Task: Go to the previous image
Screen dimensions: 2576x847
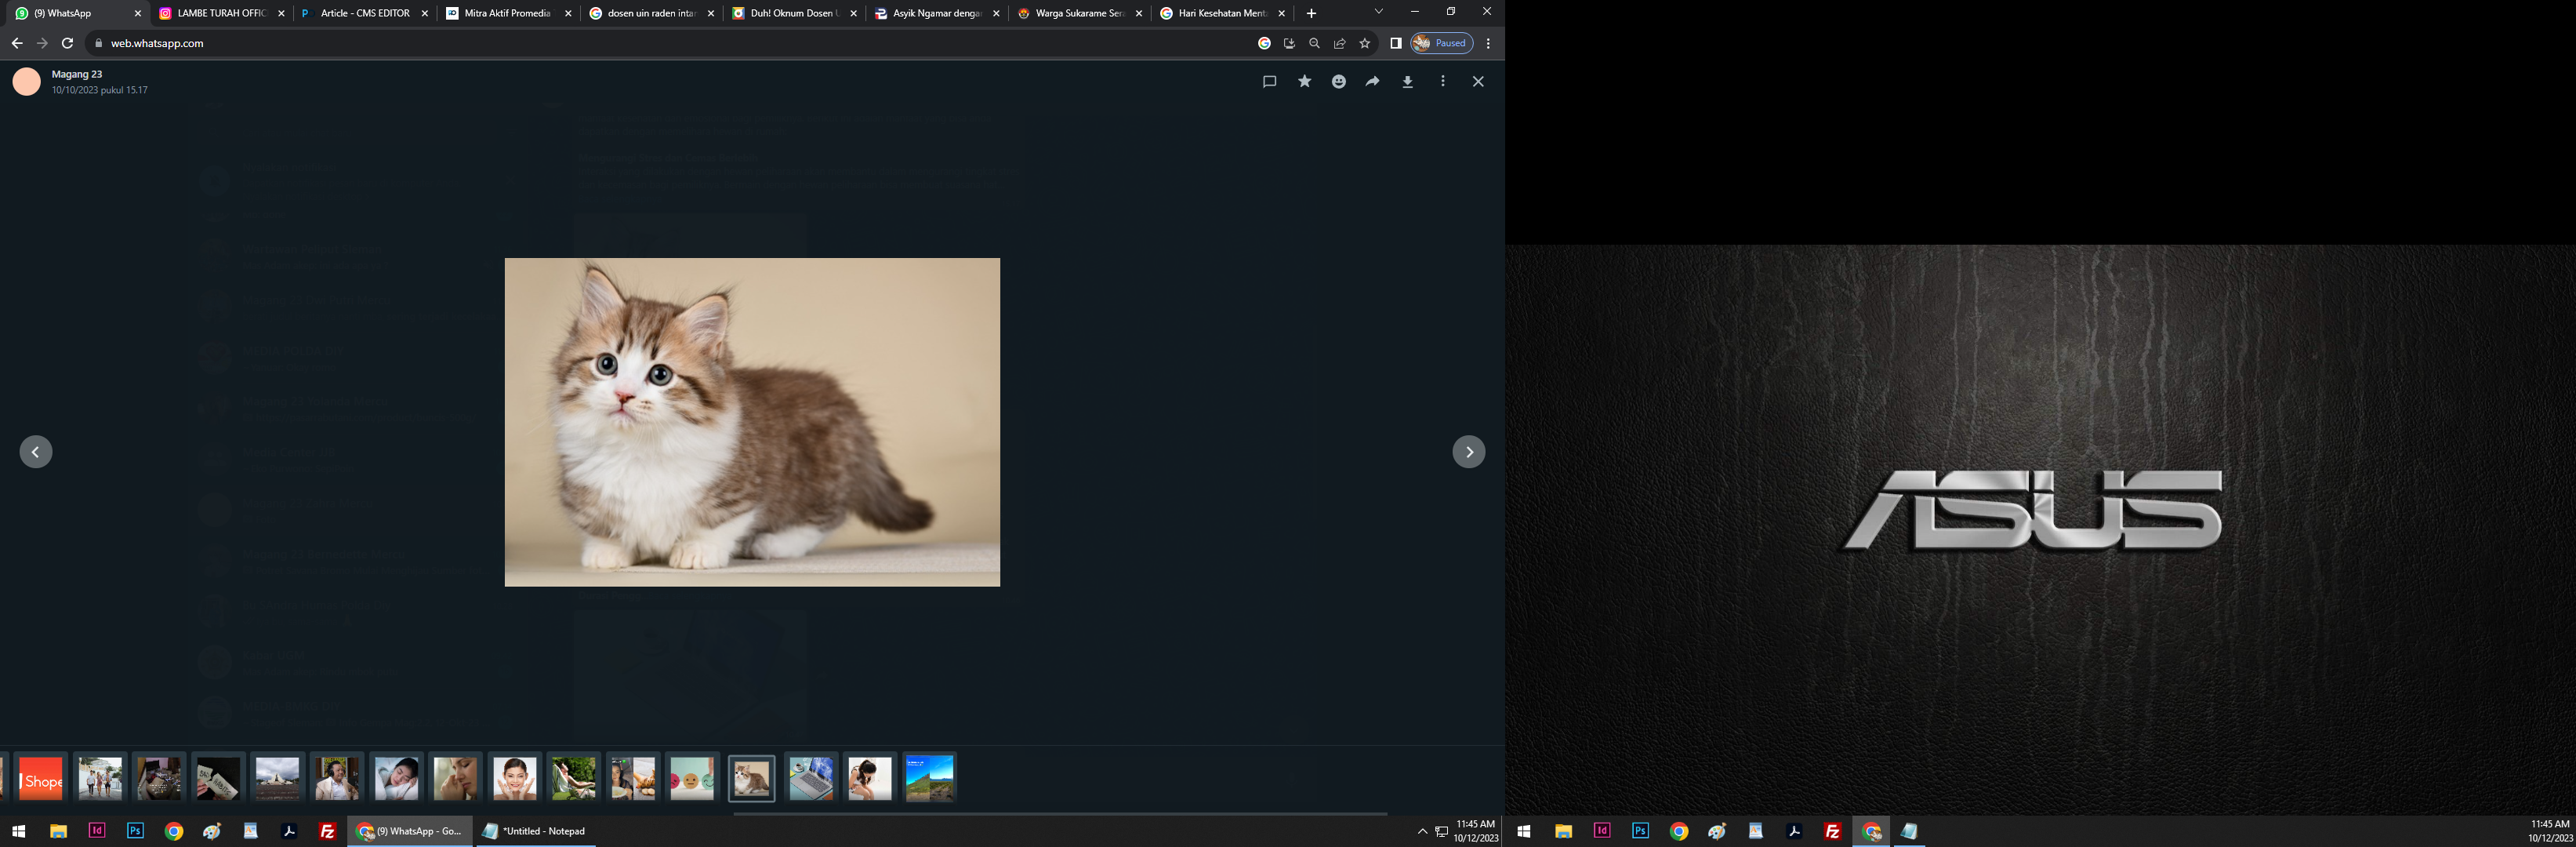Action: tap(36, 452)
